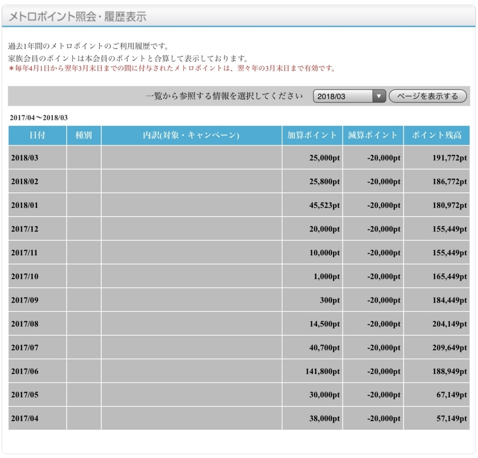The width and height of the screenshot is (478, 458).
Task: Click the 67,149pt balance value
Action: pos(451,395)
